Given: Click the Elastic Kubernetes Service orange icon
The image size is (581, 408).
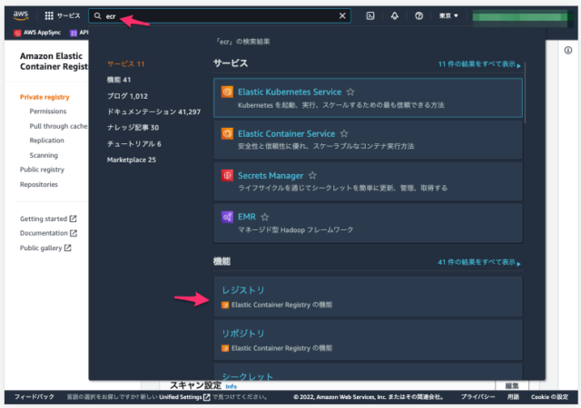Looking at the screenshot, I should point(227,92).
